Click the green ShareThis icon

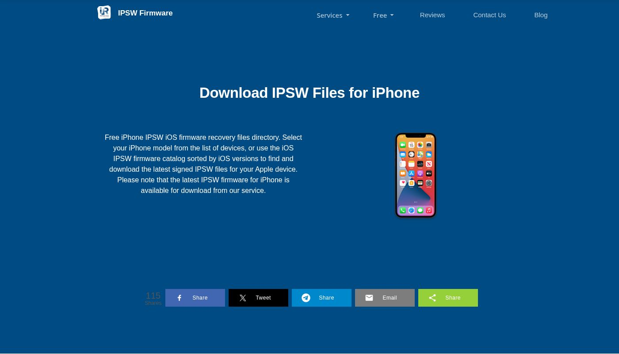tap(432, 298)
